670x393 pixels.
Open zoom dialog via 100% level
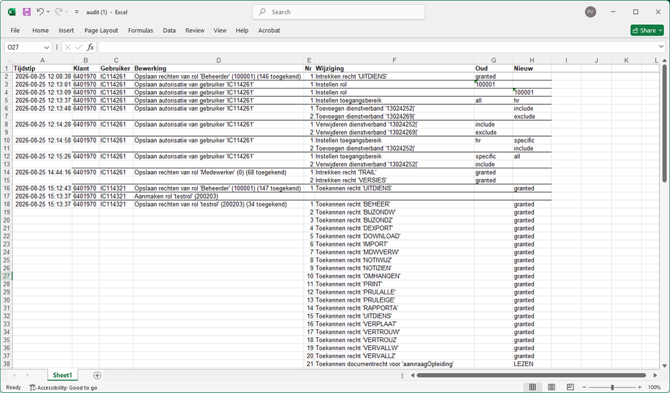pos(654,388)
